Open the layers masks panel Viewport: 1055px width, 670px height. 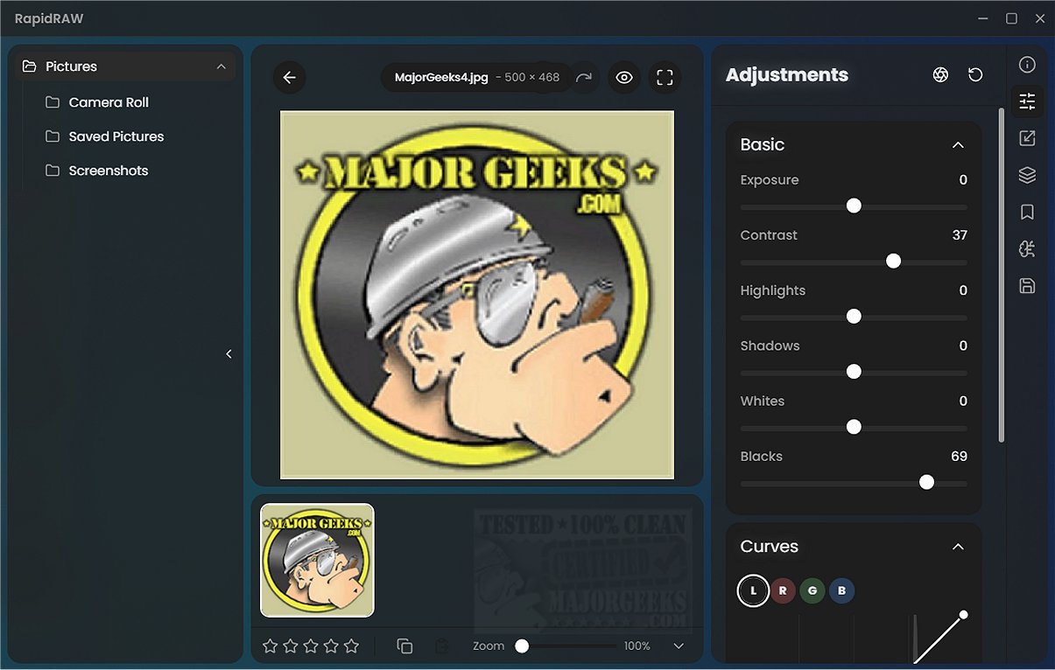[x=1027, y=175]
